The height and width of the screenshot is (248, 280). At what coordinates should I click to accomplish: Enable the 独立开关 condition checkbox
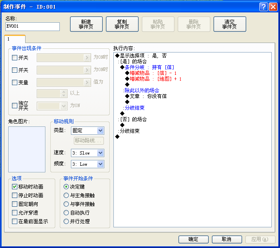(x=14, y=105)
